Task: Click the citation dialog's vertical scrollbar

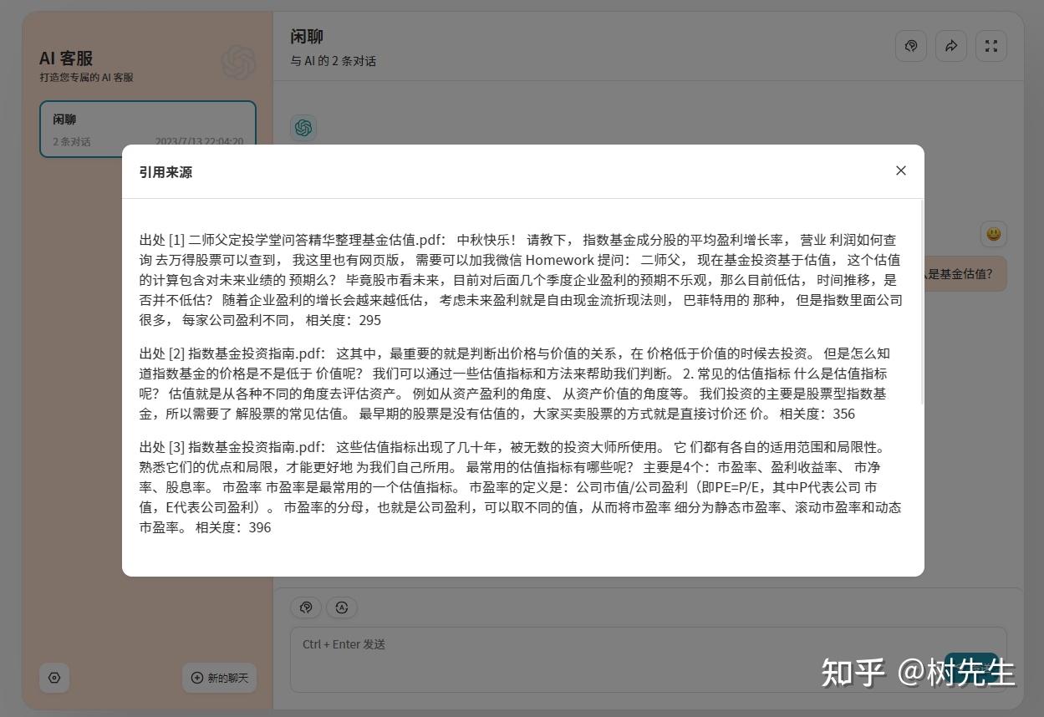Action: (x=922, y=302)
